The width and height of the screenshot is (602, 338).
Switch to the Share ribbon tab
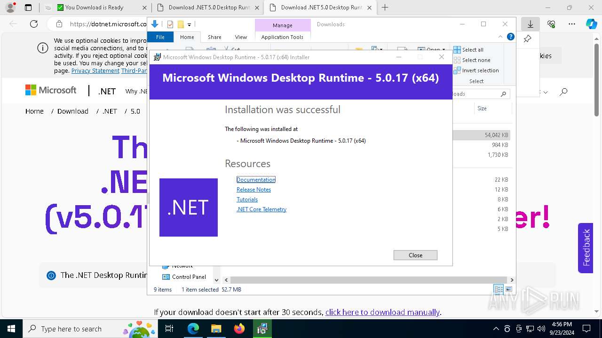pos(214,37)
